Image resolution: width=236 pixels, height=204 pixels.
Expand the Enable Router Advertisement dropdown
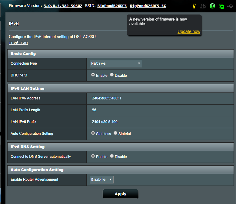click(101, 180)
